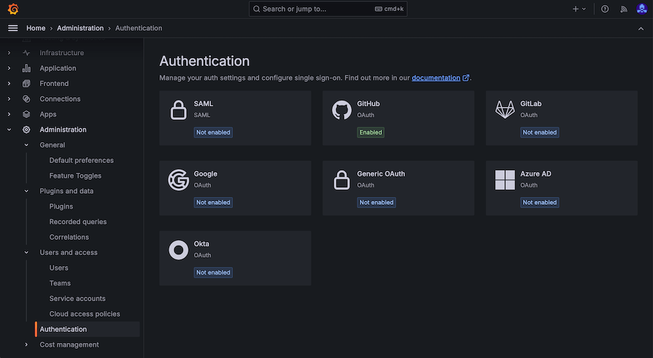Click the GitHub Enabled status badge
This screenshot has width=653, height=358.
(x=370, y=132)
